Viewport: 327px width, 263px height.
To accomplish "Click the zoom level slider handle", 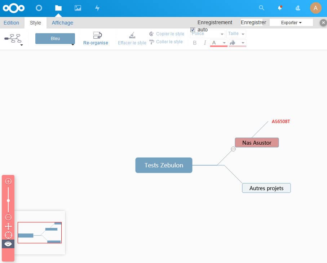I will click(x=8, y=201).
